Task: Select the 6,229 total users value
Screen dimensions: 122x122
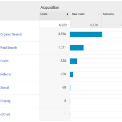Action: click(63, 25)
